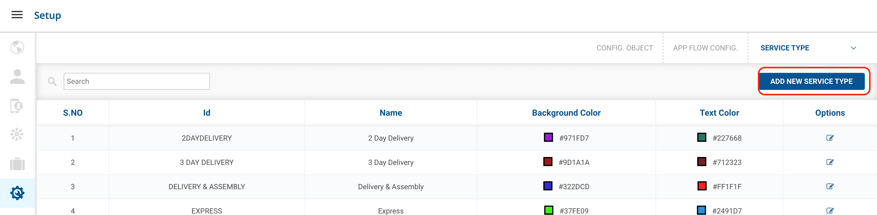The height and width of the screenshot is (215, 877).
Task: Click the gear Setup sidebar icon
Action: tap(17, 193)
